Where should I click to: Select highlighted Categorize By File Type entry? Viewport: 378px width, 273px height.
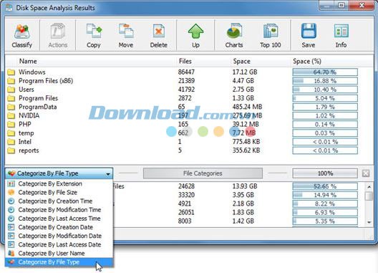click(x=59, y=262)
